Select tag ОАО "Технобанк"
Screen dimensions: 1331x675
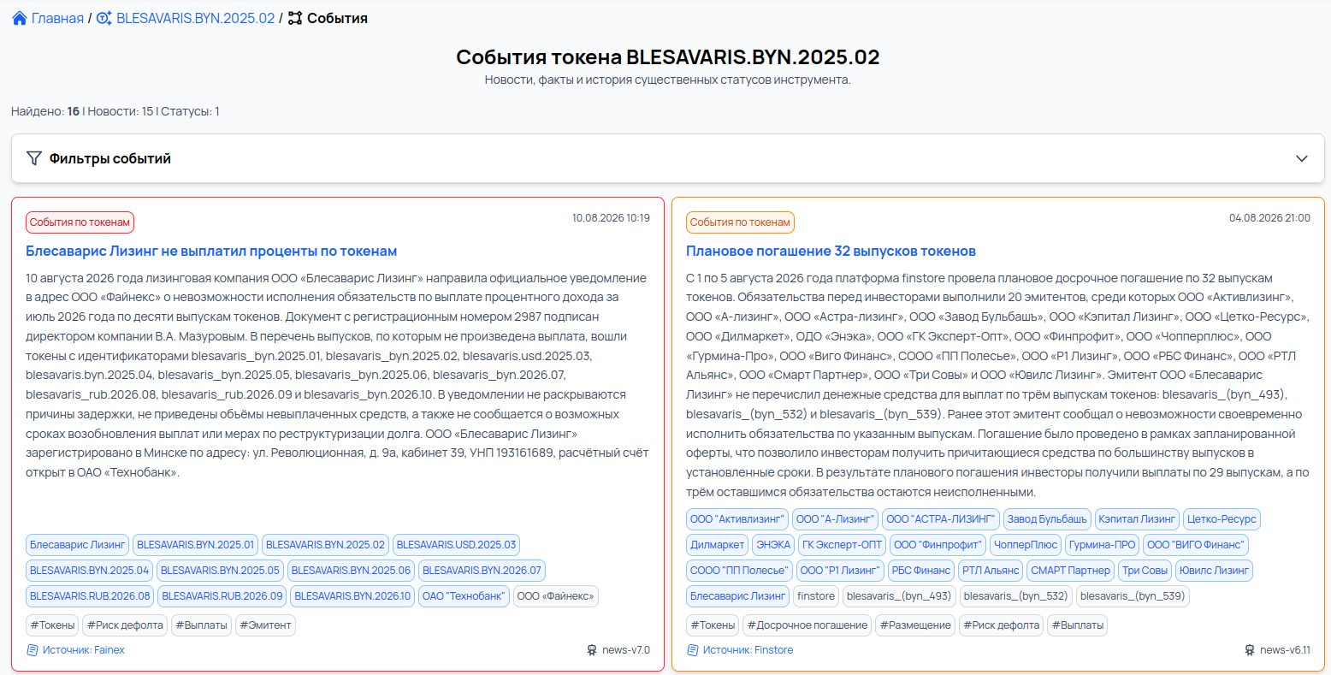pyautogui.click(x=464, y=596)
